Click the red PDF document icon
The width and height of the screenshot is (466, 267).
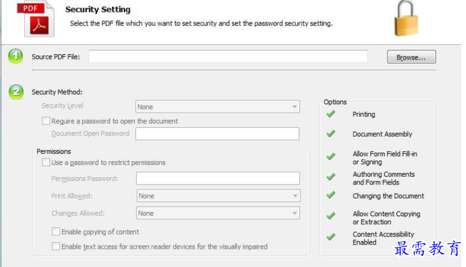coord(36,19)
